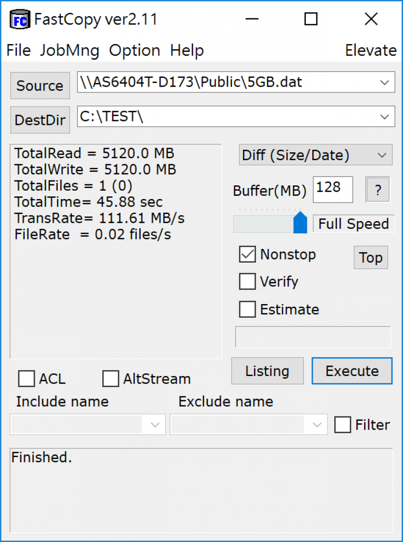Click the Elevate menu item
403x542 pixels.
[x=371, y=50]
